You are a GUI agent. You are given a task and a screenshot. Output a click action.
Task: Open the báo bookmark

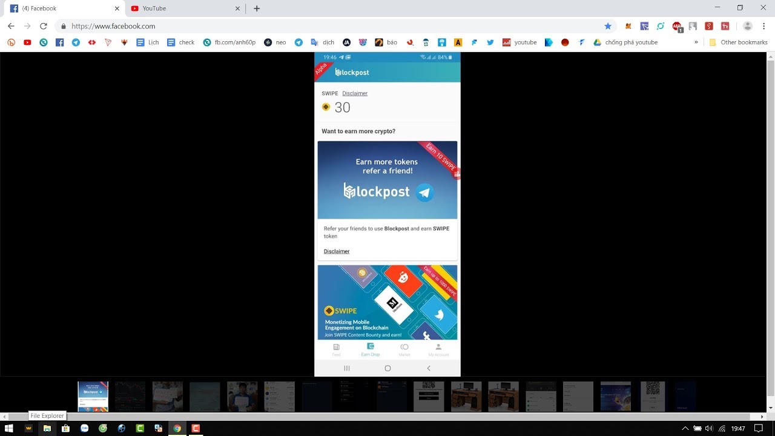pos(386,42)
